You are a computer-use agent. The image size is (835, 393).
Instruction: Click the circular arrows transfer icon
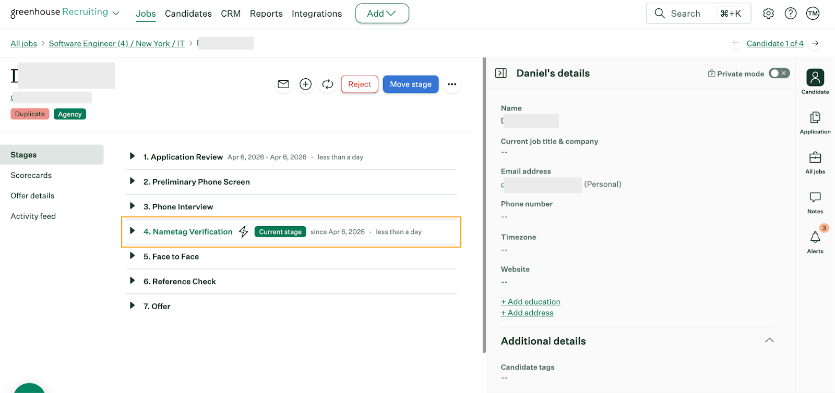328,84
